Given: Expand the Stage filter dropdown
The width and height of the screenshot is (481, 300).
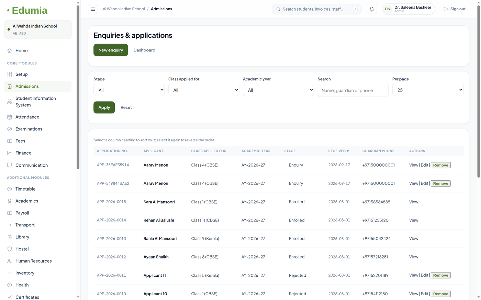Looking at the screenshot, I should coord(129,90).
